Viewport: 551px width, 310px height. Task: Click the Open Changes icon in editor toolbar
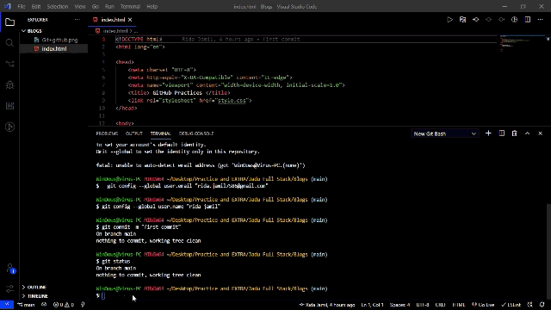[462, 20]
